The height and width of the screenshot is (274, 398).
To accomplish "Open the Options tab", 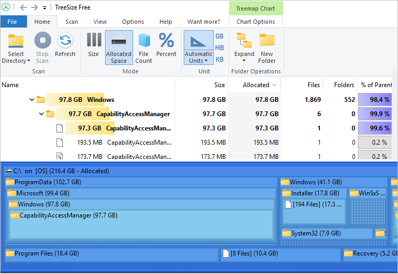I will coord(132,22).
